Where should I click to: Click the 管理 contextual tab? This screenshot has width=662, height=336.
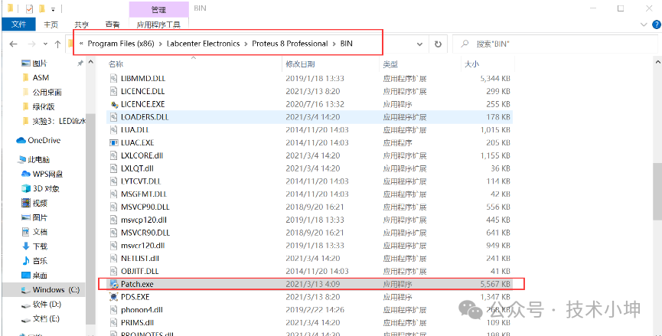pos(158,9)
